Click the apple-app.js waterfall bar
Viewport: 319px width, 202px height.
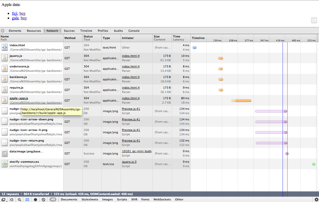point(241,100)
